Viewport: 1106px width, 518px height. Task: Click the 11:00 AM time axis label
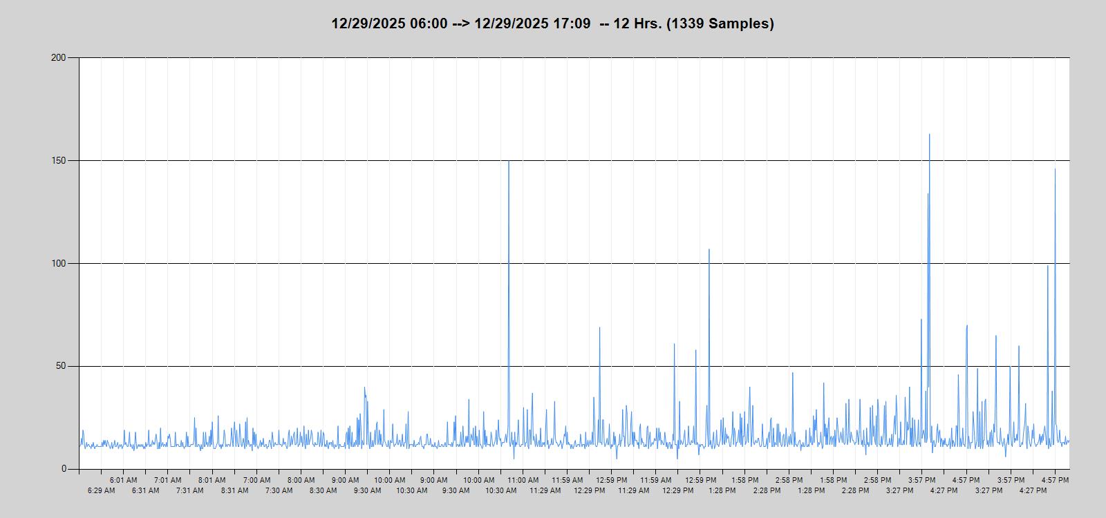point(523,480)
